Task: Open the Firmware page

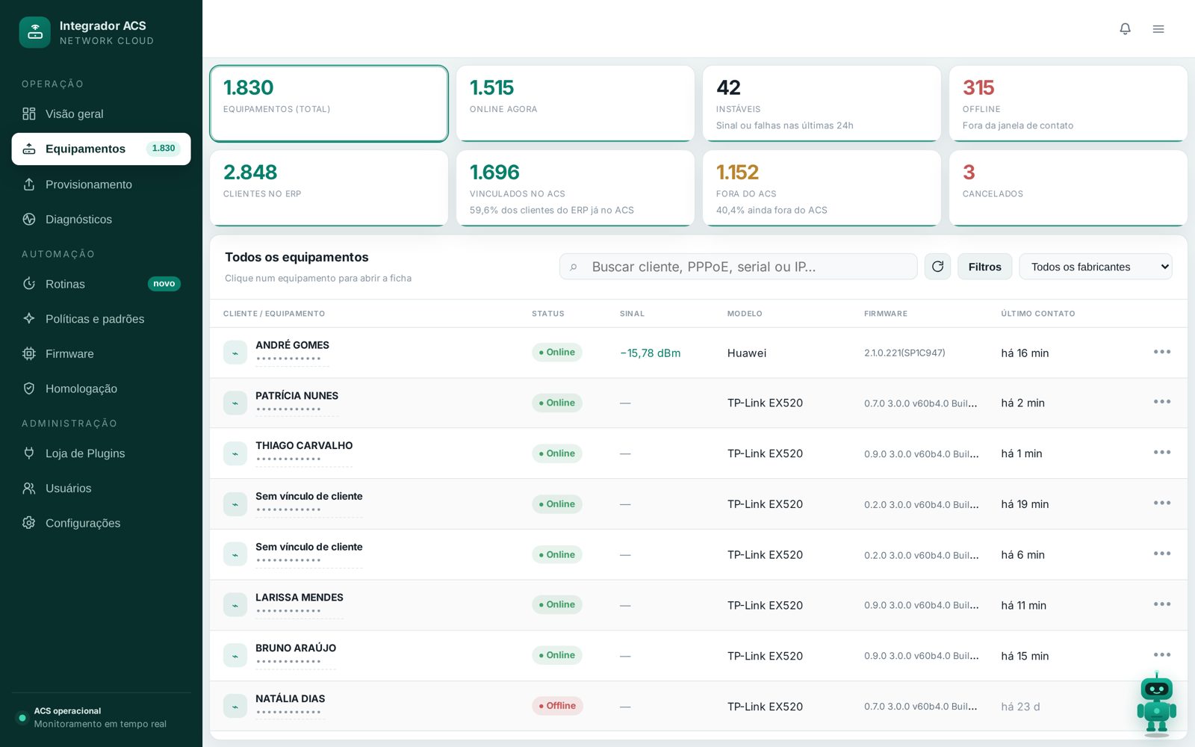Action: point(101,353)
